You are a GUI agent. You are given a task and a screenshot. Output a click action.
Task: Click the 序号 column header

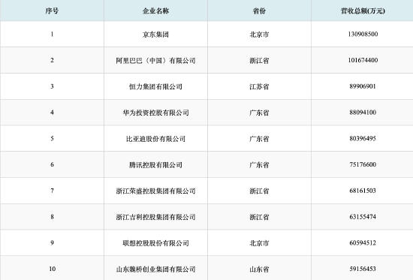click(x=52, y=11)
